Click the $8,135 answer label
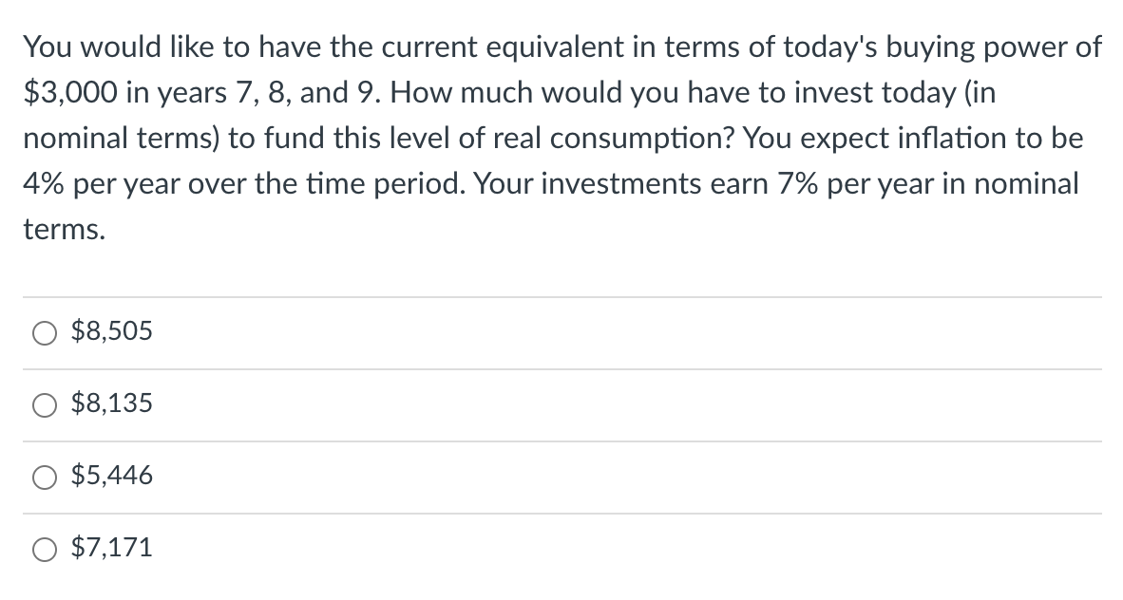Image resolution: width=1123 pixels, height=600 pixels. point(111,403)
